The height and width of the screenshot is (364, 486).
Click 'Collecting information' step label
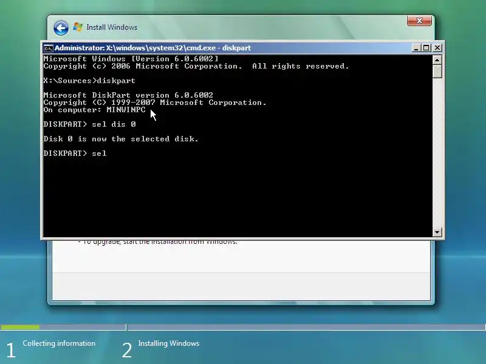pos(59,343)
